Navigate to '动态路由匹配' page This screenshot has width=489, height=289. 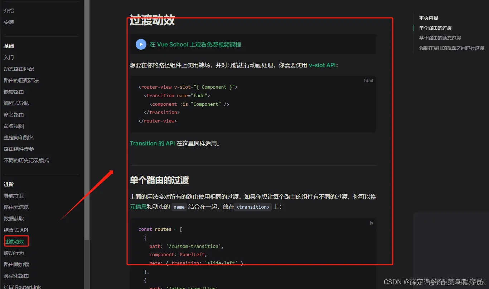[x=19, y=69]
